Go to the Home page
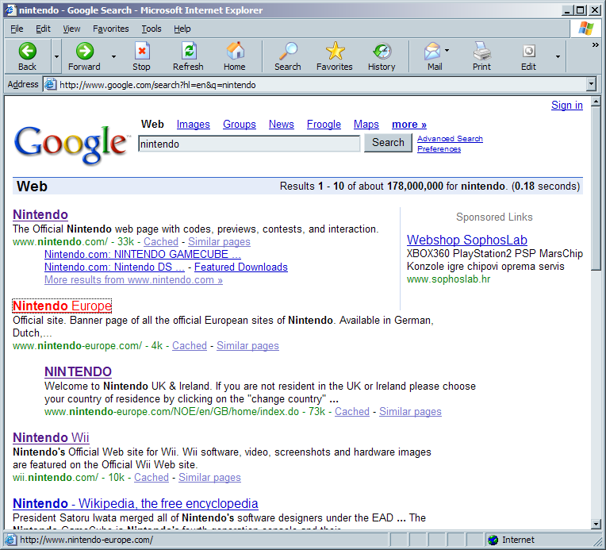606x550 pixels. coord(235,51)
